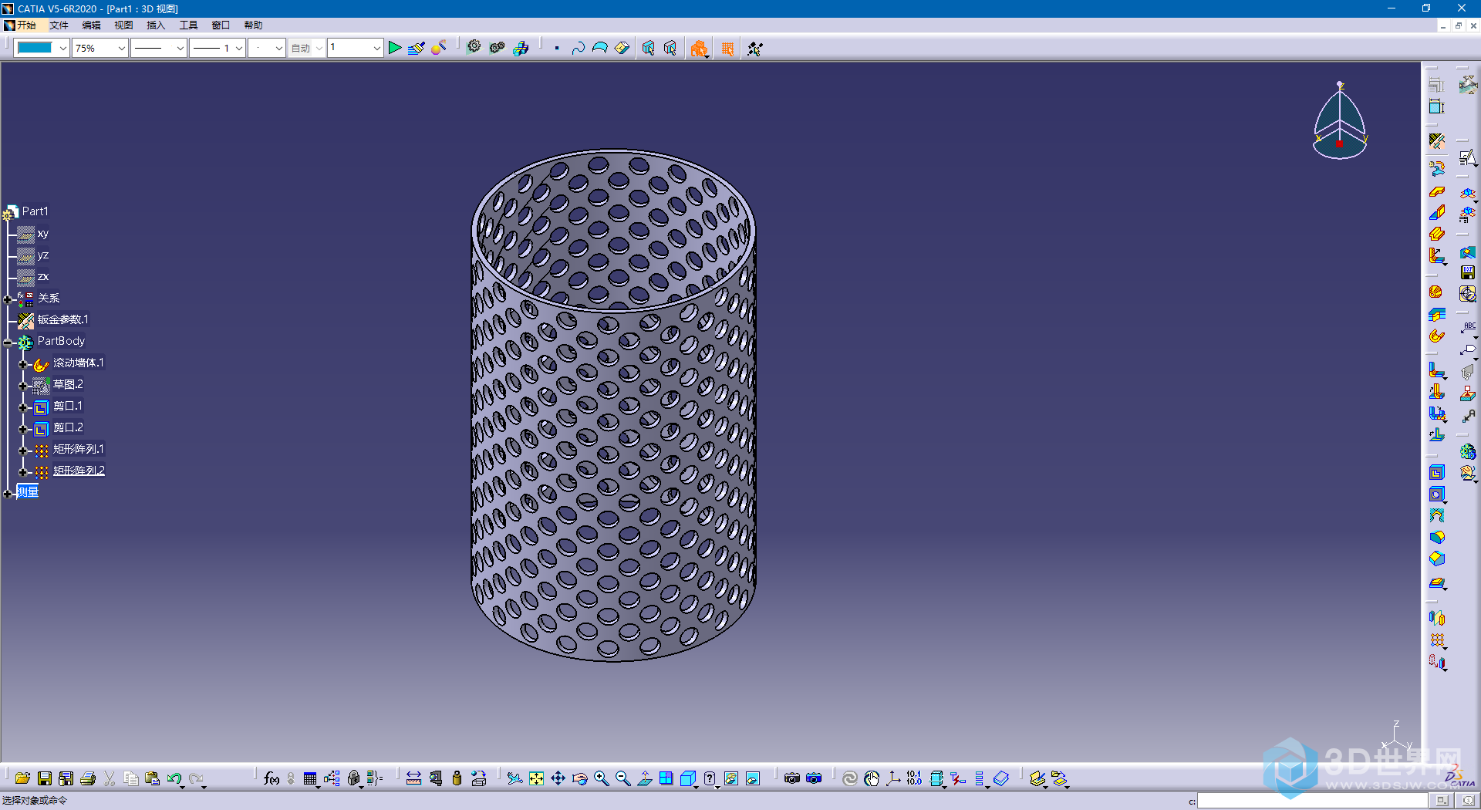Screen dimensions: 1481x810
Task: Select the Wall tool in right toolbar
Action: pos(1436,191)
